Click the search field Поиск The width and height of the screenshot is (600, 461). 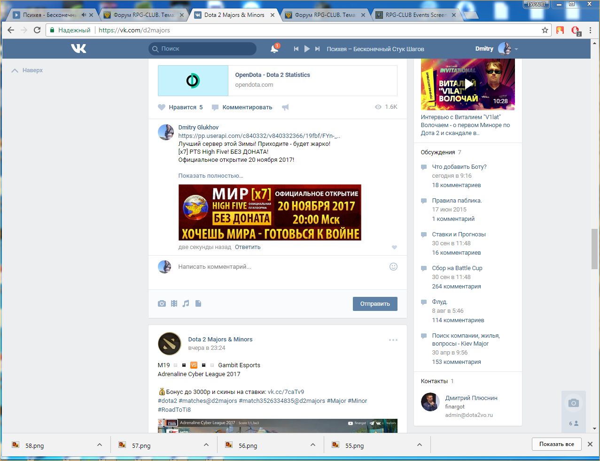coord(203,49)
